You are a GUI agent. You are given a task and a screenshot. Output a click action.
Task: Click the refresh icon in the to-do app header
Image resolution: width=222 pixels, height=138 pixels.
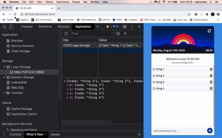[x=209, y=31]
